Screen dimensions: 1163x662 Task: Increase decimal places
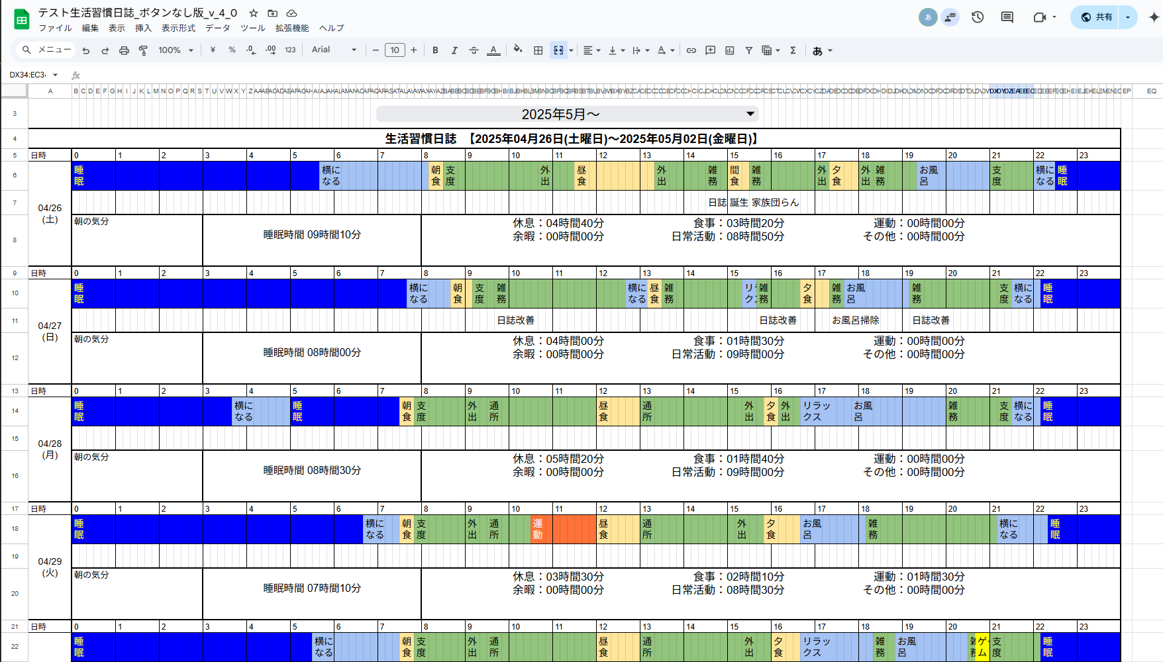[270, 50]
